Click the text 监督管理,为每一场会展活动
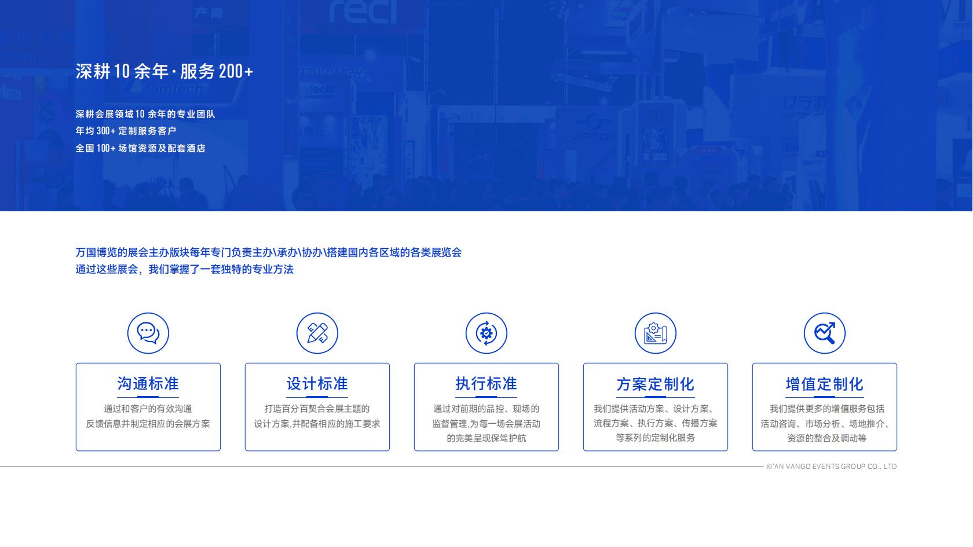Viewport: 973px width, 547px height. [487, 424]
